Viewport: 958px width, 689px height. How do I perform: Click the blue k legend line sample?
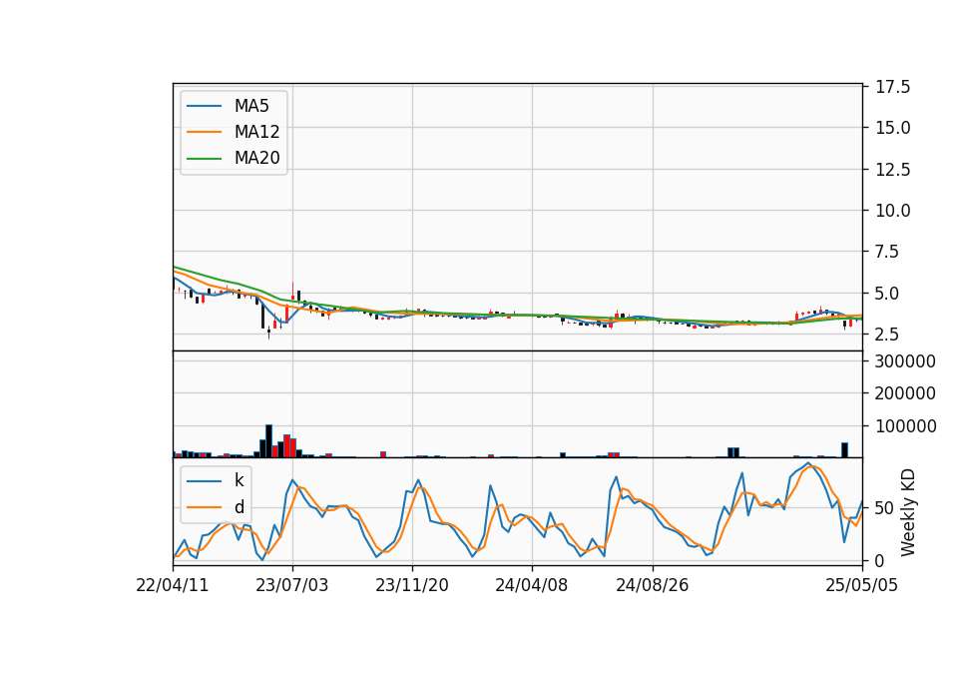tap(204, 481)
